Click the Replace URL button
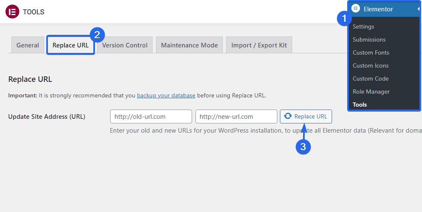The height and width of the screenshot is (212, 422). pos(306,116)
